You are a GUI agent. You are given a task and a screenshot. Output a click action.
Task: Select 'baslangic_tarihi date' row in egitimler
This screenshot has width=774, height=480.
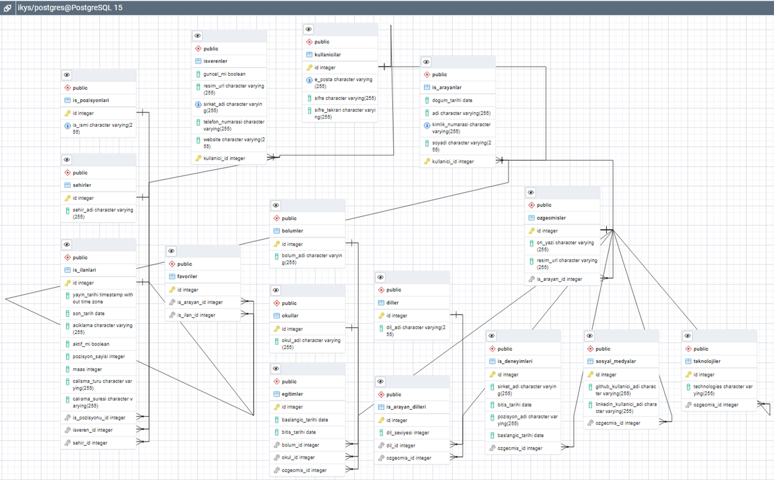click(x=307, y=420)
